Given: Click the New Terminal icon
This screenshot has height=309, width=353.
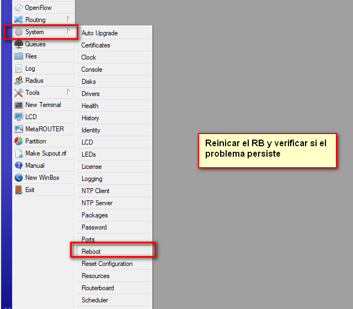Looking at the screenshot, I should (19, 105).
